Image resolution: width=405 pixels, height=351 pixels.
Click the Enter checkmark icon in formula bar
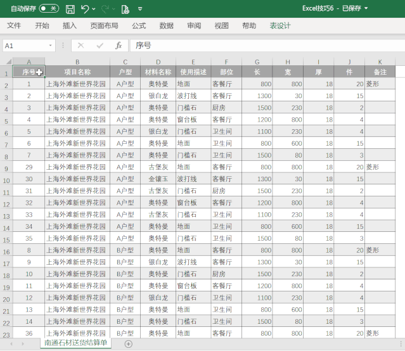pos(100,46)
